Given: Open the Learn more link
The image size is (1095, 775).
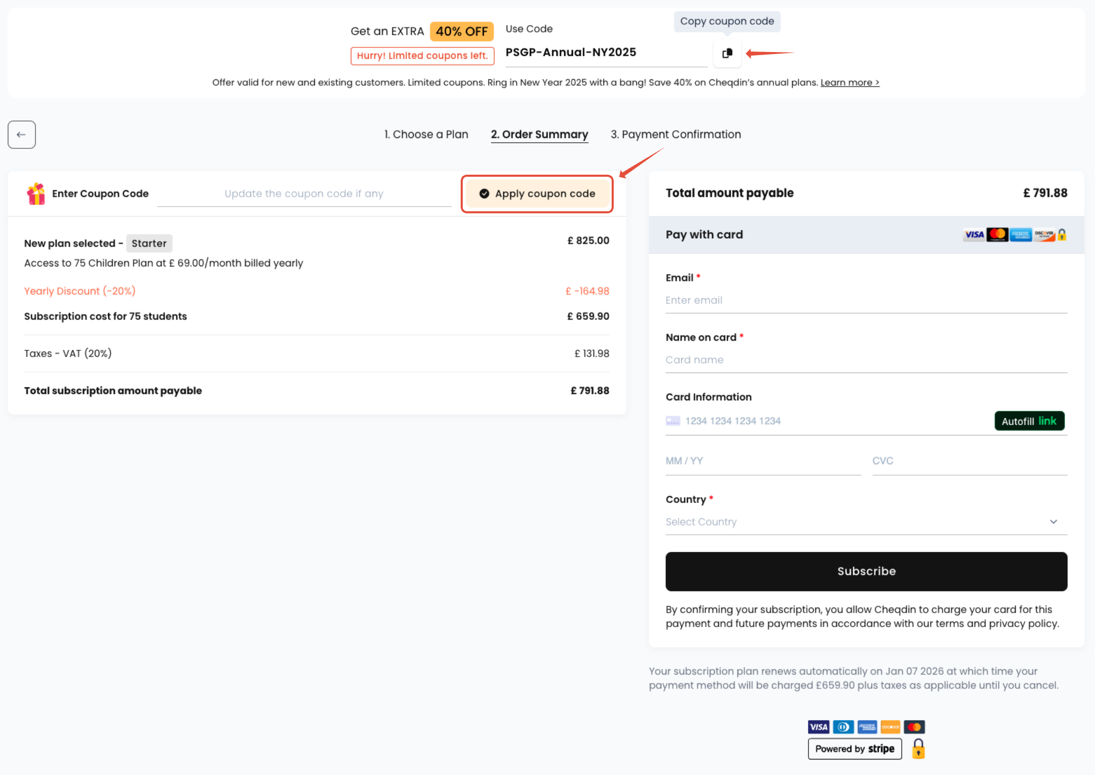Looking at the screenshot, I should [x=849, y=82].
